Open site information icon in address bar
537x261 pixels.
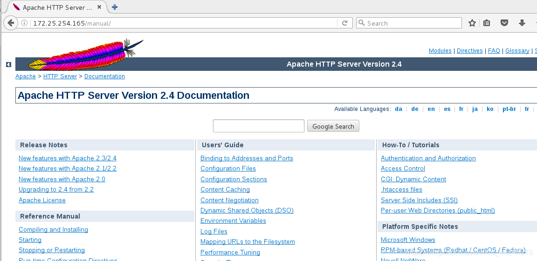tap(24, 23)
